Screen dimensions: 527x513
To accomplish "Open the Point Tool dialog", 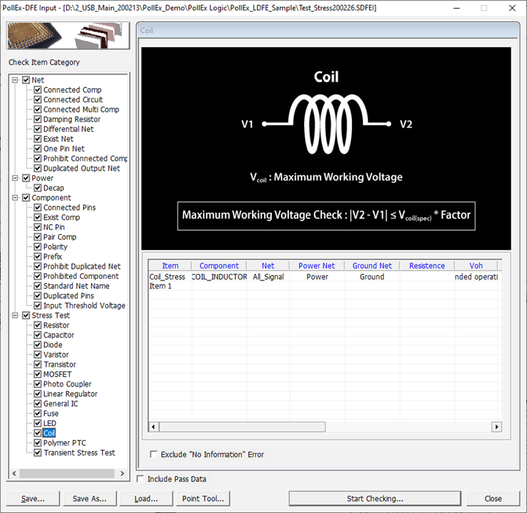I will pyautogui.click(x=202, y=498).
